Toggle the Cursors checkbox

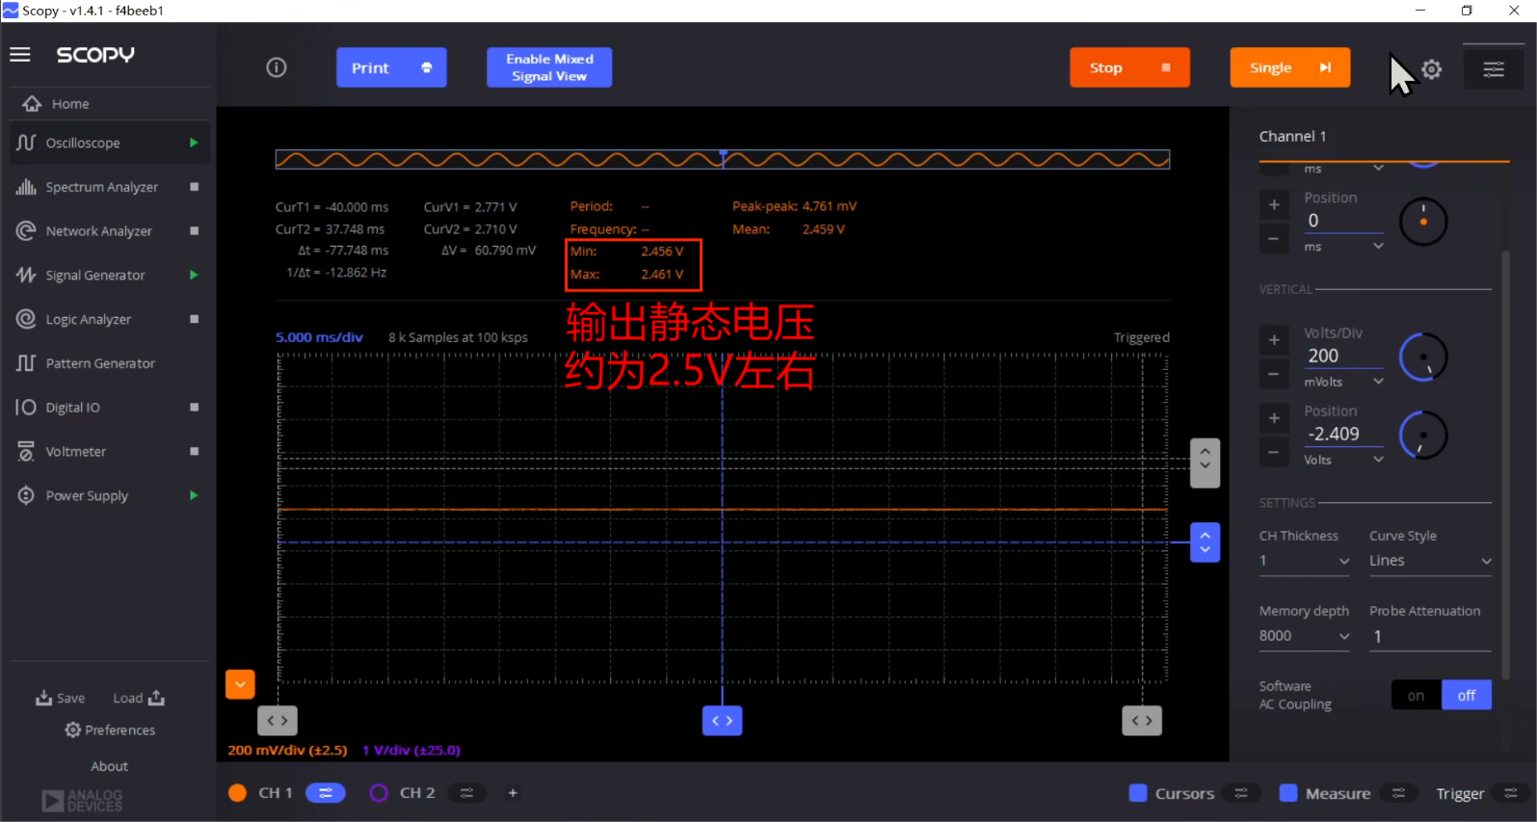[x=1138, y=793]
